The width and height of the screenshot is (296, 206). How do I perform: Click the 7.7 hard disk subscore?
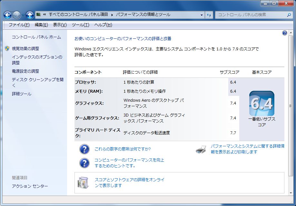[x=233, y=133]
